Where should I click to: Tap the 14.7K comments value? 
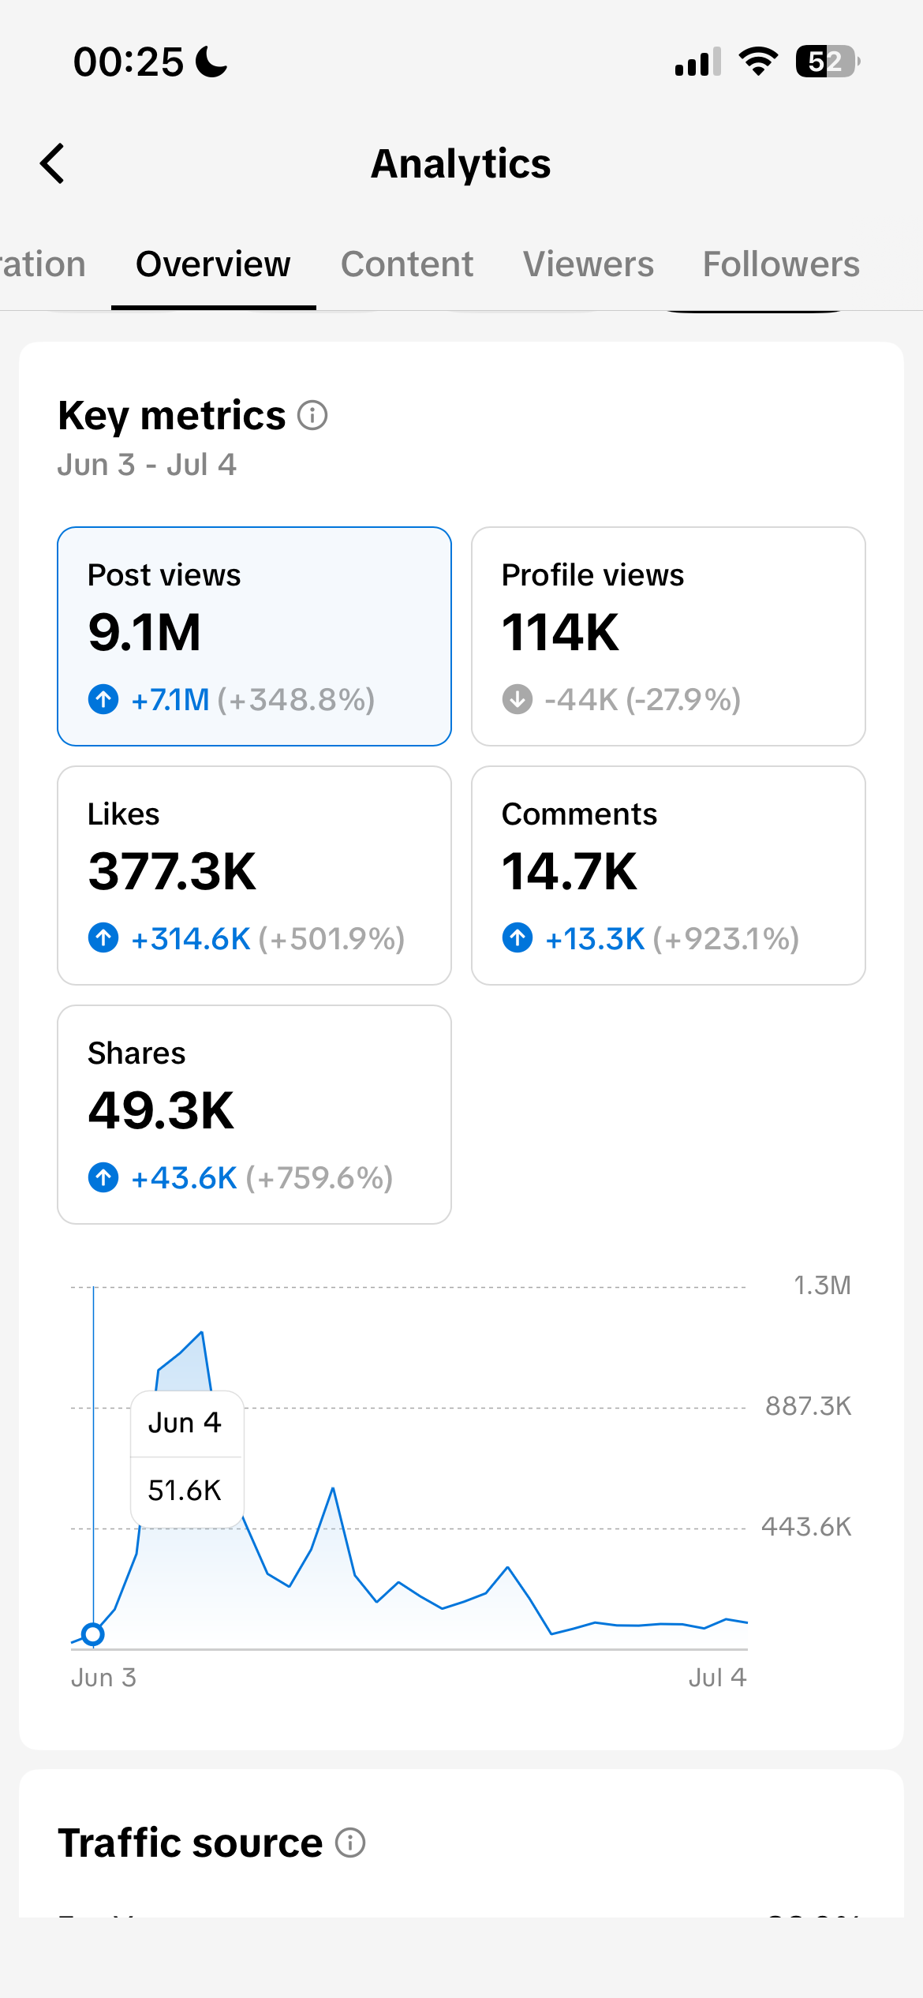click(x=570, y=872)
